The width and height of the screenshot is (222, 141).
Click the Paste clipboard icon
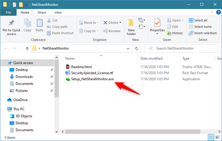39,23
